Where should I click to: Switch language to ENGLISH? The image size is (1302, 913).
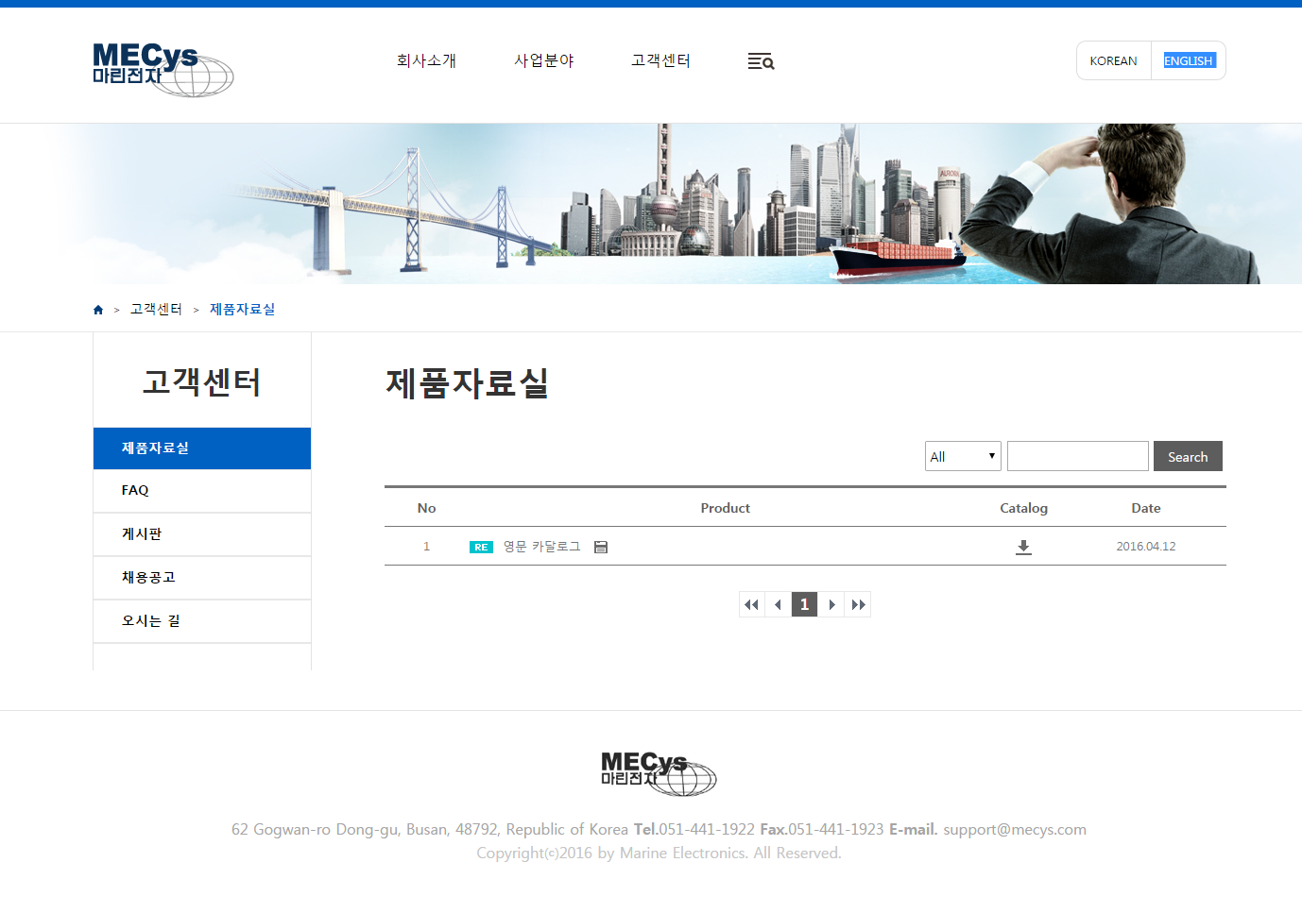point(1189,60)
